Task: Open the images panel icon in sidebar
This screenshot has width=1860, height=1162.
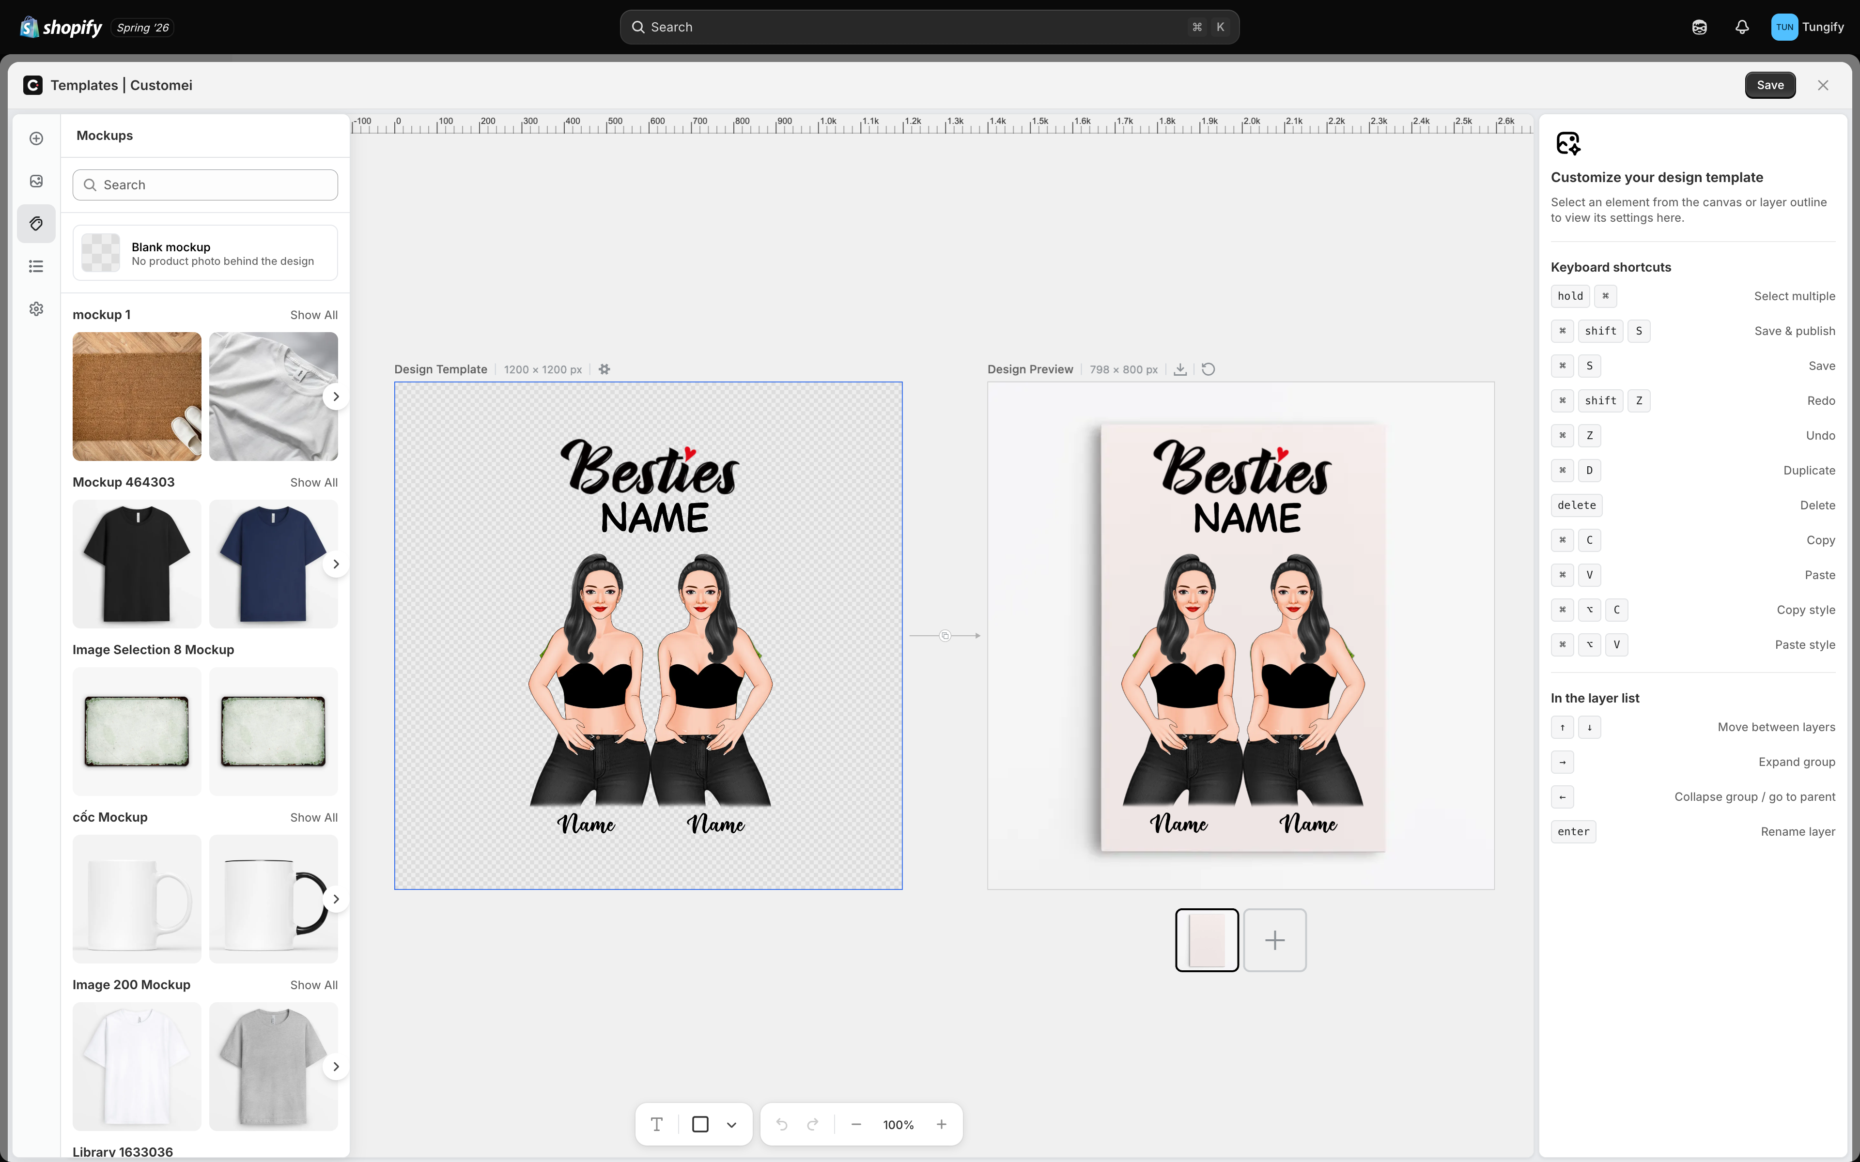Action: (36, 181)
